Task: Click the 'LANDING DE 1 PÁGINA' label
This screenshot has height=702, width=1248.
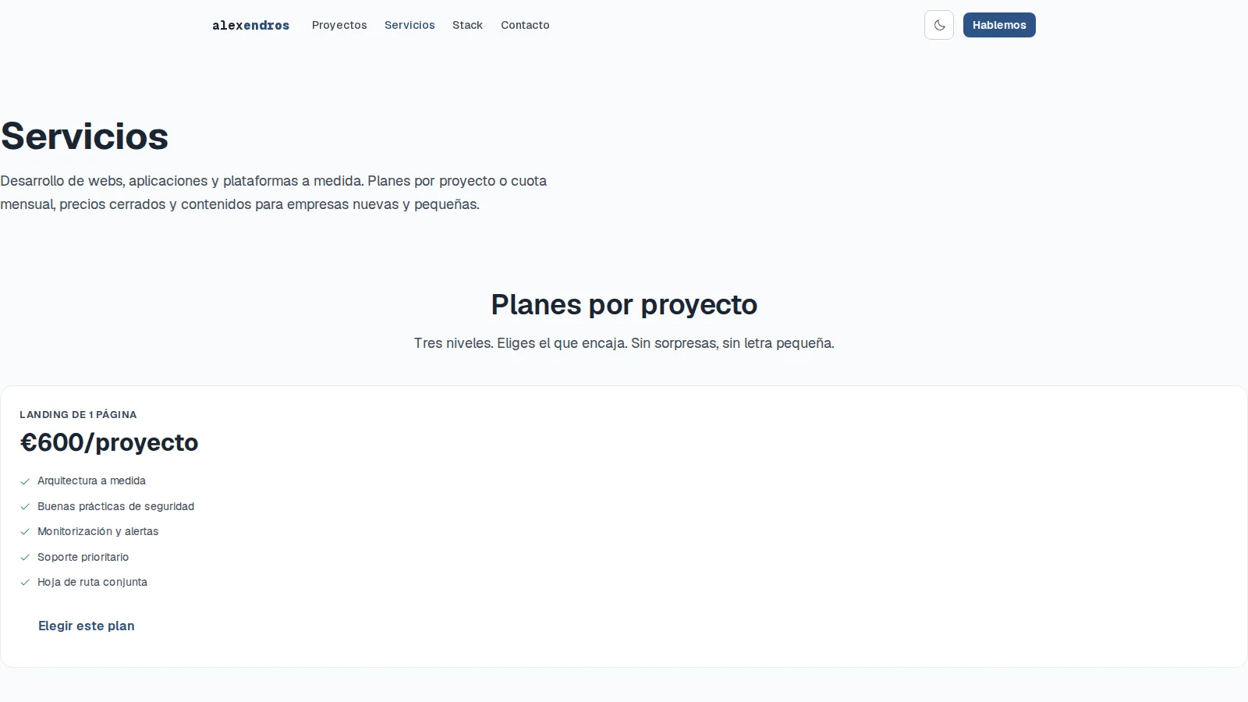Action: pos(78,414)
